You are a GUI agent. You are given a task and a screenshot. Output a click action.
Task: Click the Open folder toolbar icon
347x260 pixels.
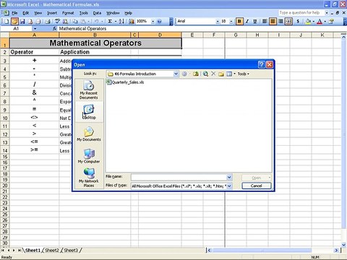click(x=14, y=22)
